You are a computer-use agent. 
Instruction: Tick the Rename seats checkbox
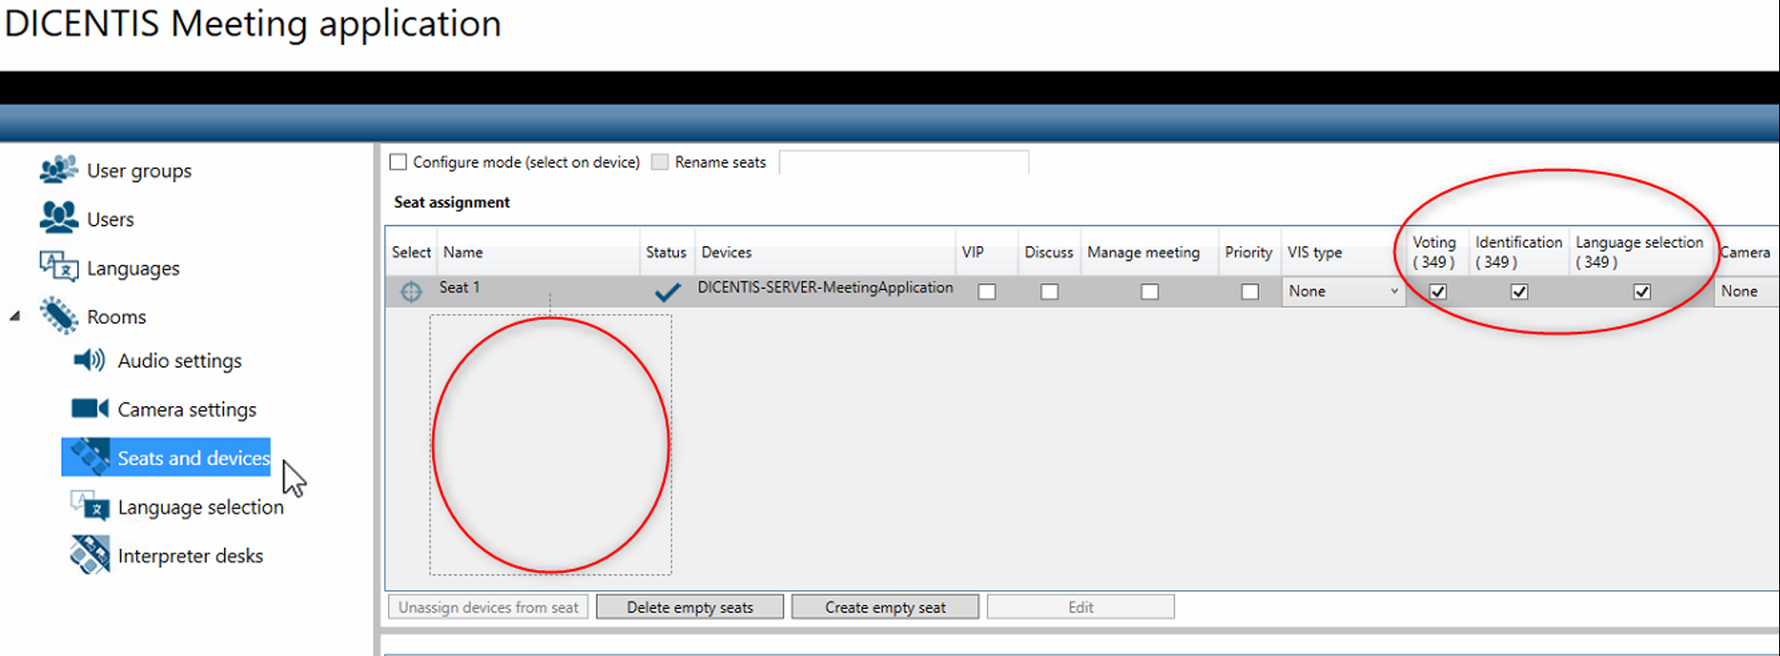[660, 162]
